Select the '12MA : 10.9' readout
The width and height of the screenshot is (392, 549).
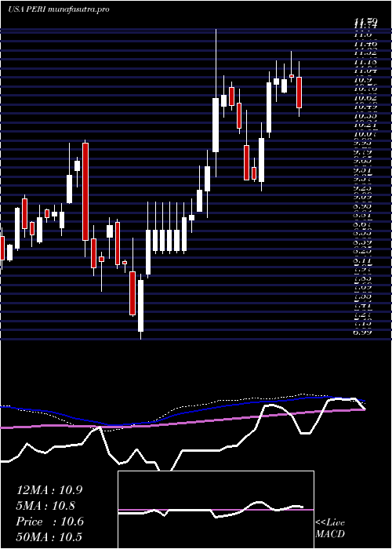click(49, 490)
